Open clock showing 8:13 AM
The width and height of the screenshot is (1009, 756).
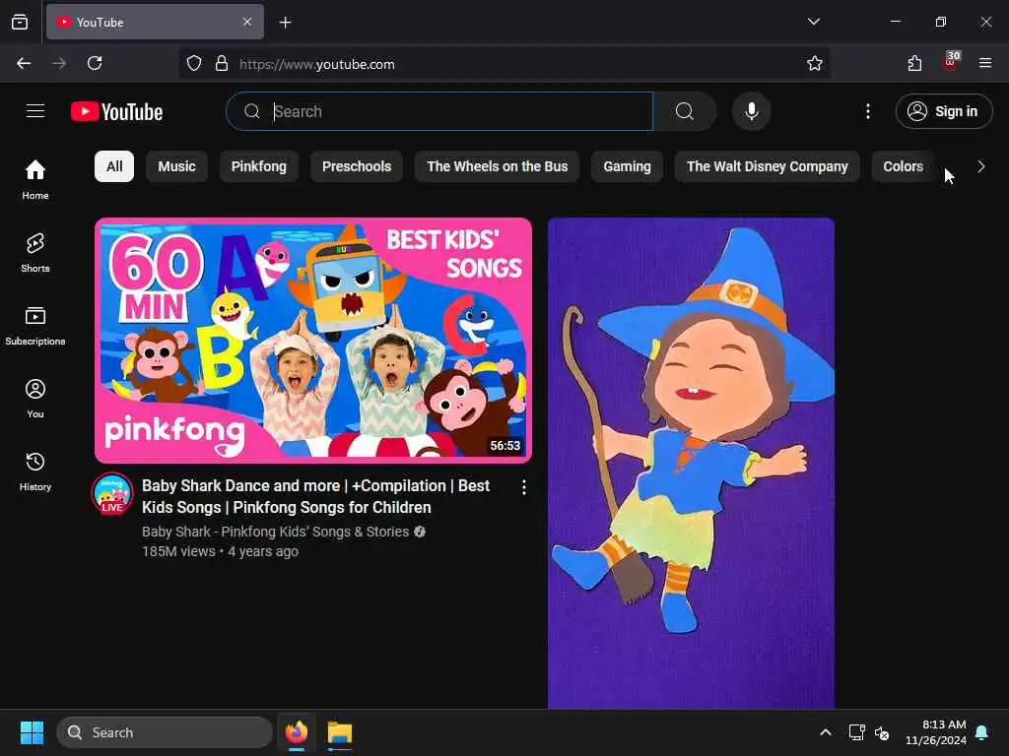coord(936,732)
